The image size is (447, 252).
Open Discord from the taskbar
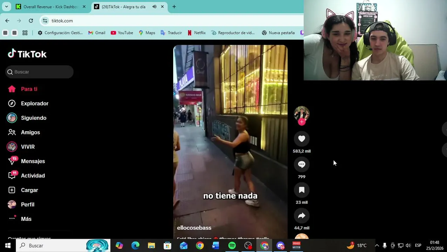tap(280, 246)
